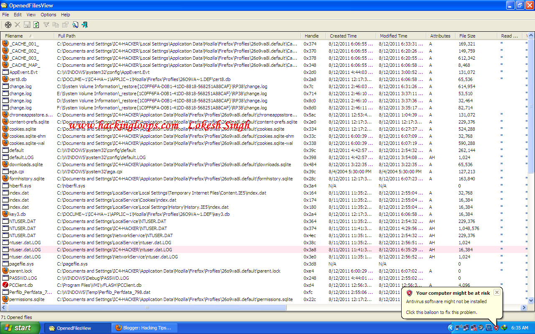Open the View menu
Viewport: 535px width, 334px height.
pos(31,14)
